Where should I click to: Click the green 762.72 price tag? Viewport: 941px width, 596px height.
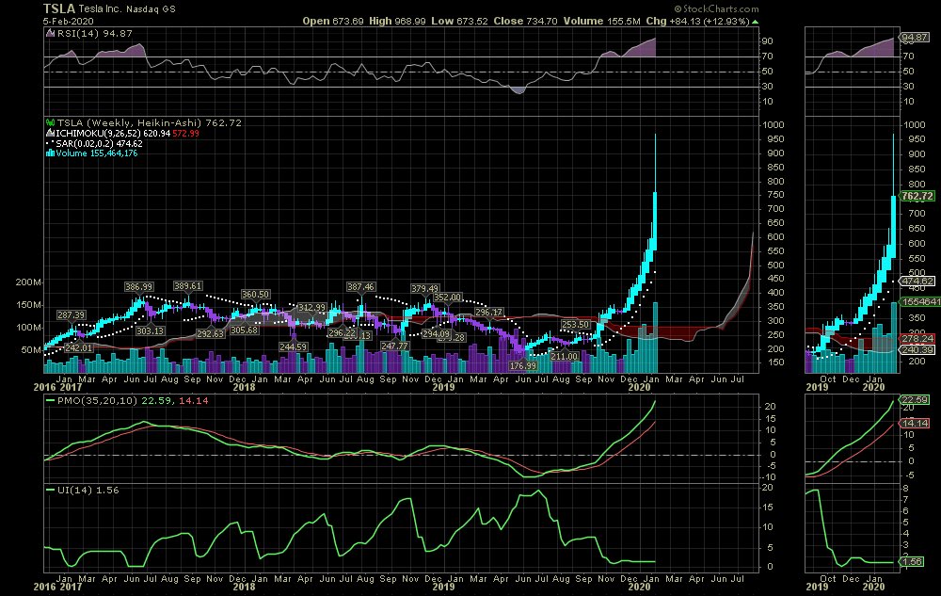[x=917, y=196]
